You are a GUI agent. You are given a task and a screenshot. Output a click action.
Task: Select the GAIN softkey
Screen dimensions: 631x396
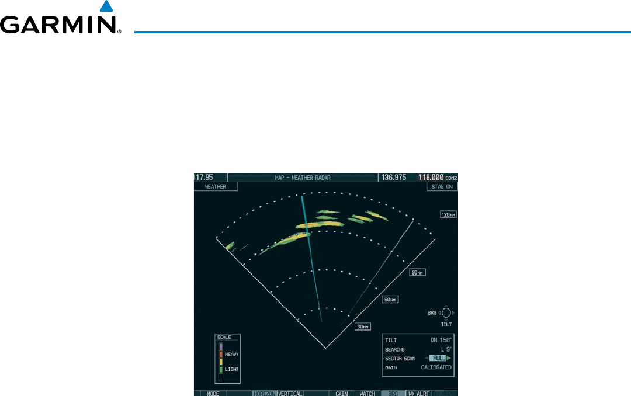coord(342,393)
